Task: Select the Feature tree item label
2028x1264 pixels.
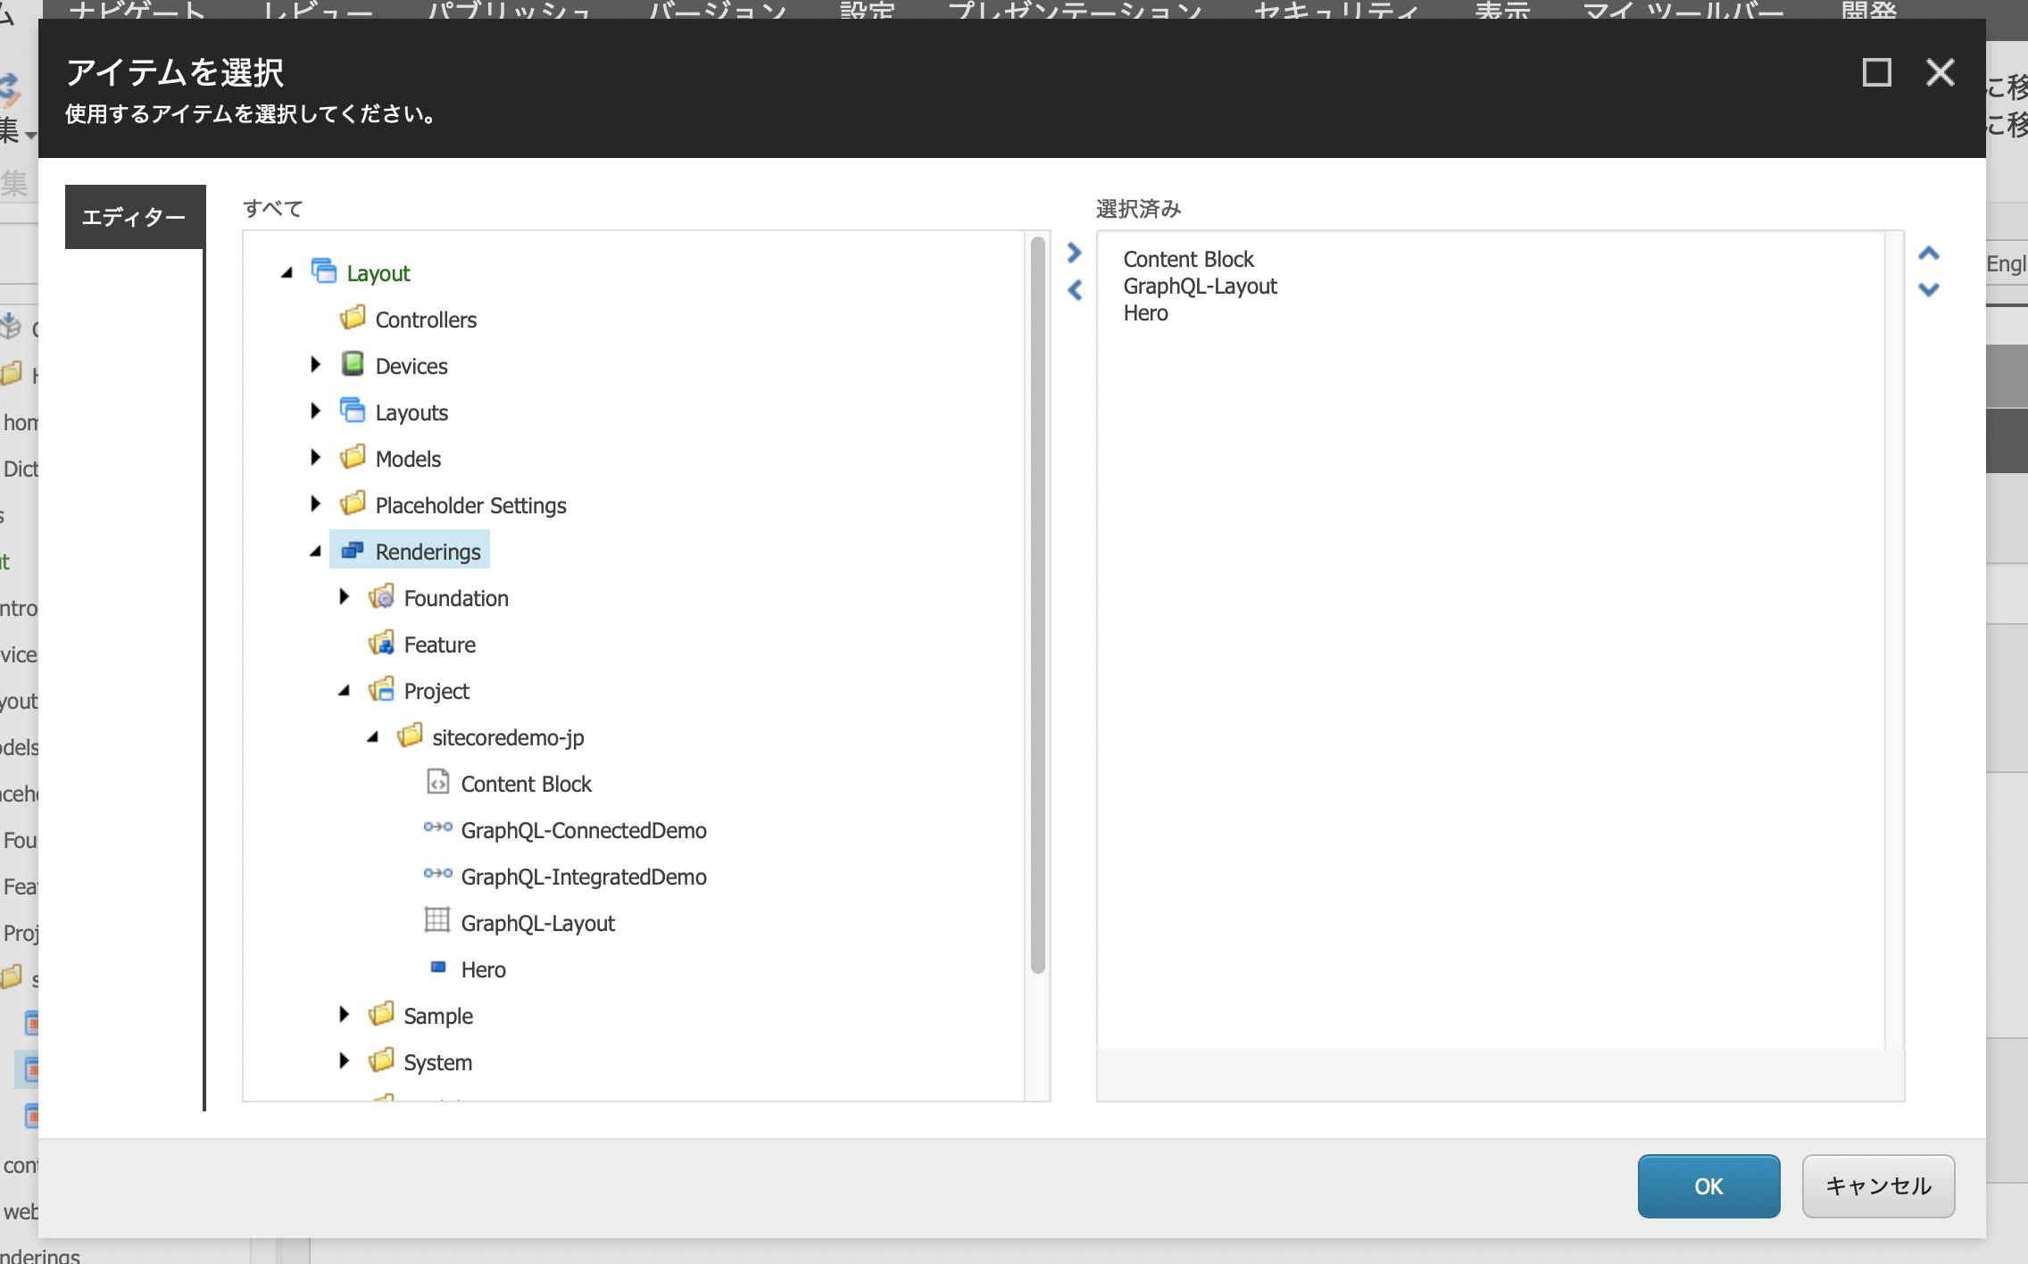Action: (439, 644)
